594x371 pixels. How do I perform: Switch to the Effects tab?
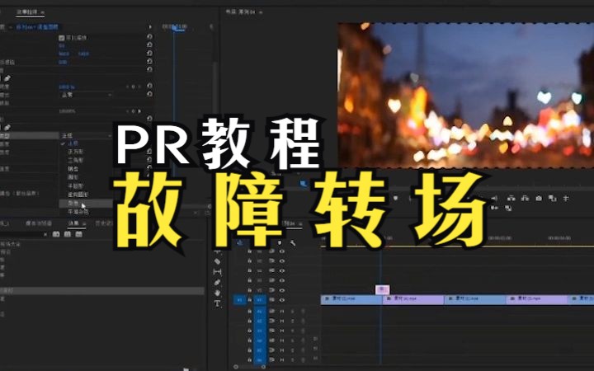76,223
